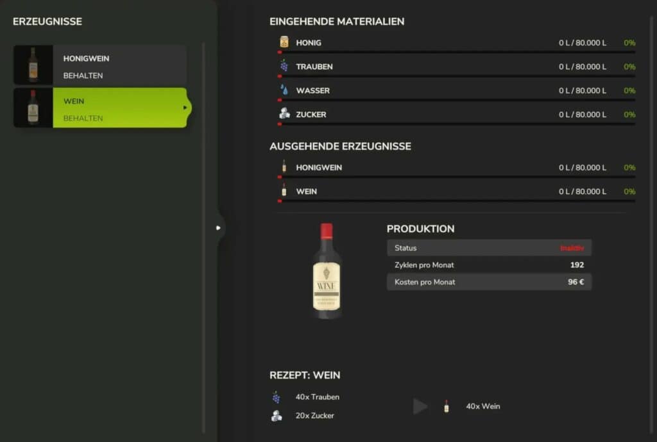Expand the selected Wein entry arrow

pyautogui.click(x=185, y=108)
